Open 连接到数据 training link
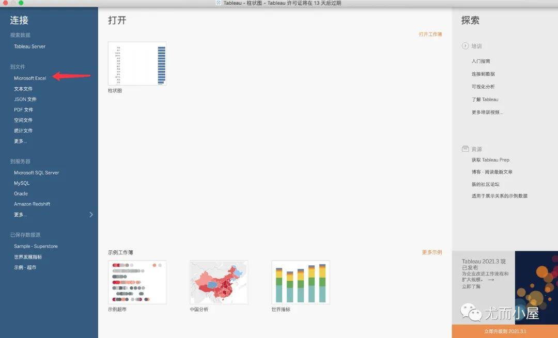This screenshot has width=558, height=338. (483, 74)
